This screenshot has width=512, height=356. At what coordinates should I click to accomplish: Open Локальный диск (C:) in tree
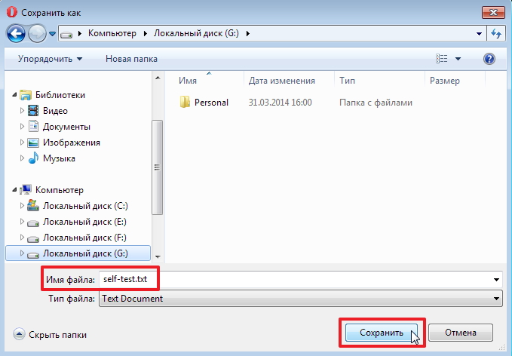coord(84,206)
